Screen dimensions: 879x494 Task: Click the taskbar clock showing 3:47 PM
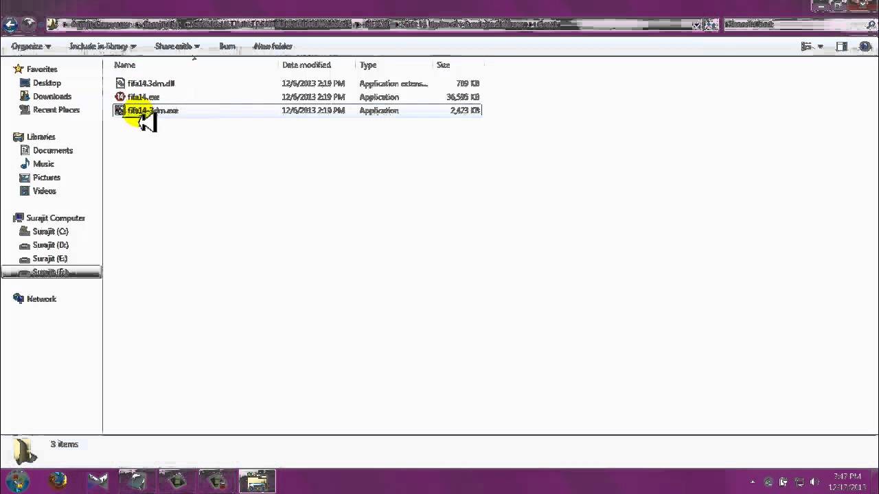[847, 482]
